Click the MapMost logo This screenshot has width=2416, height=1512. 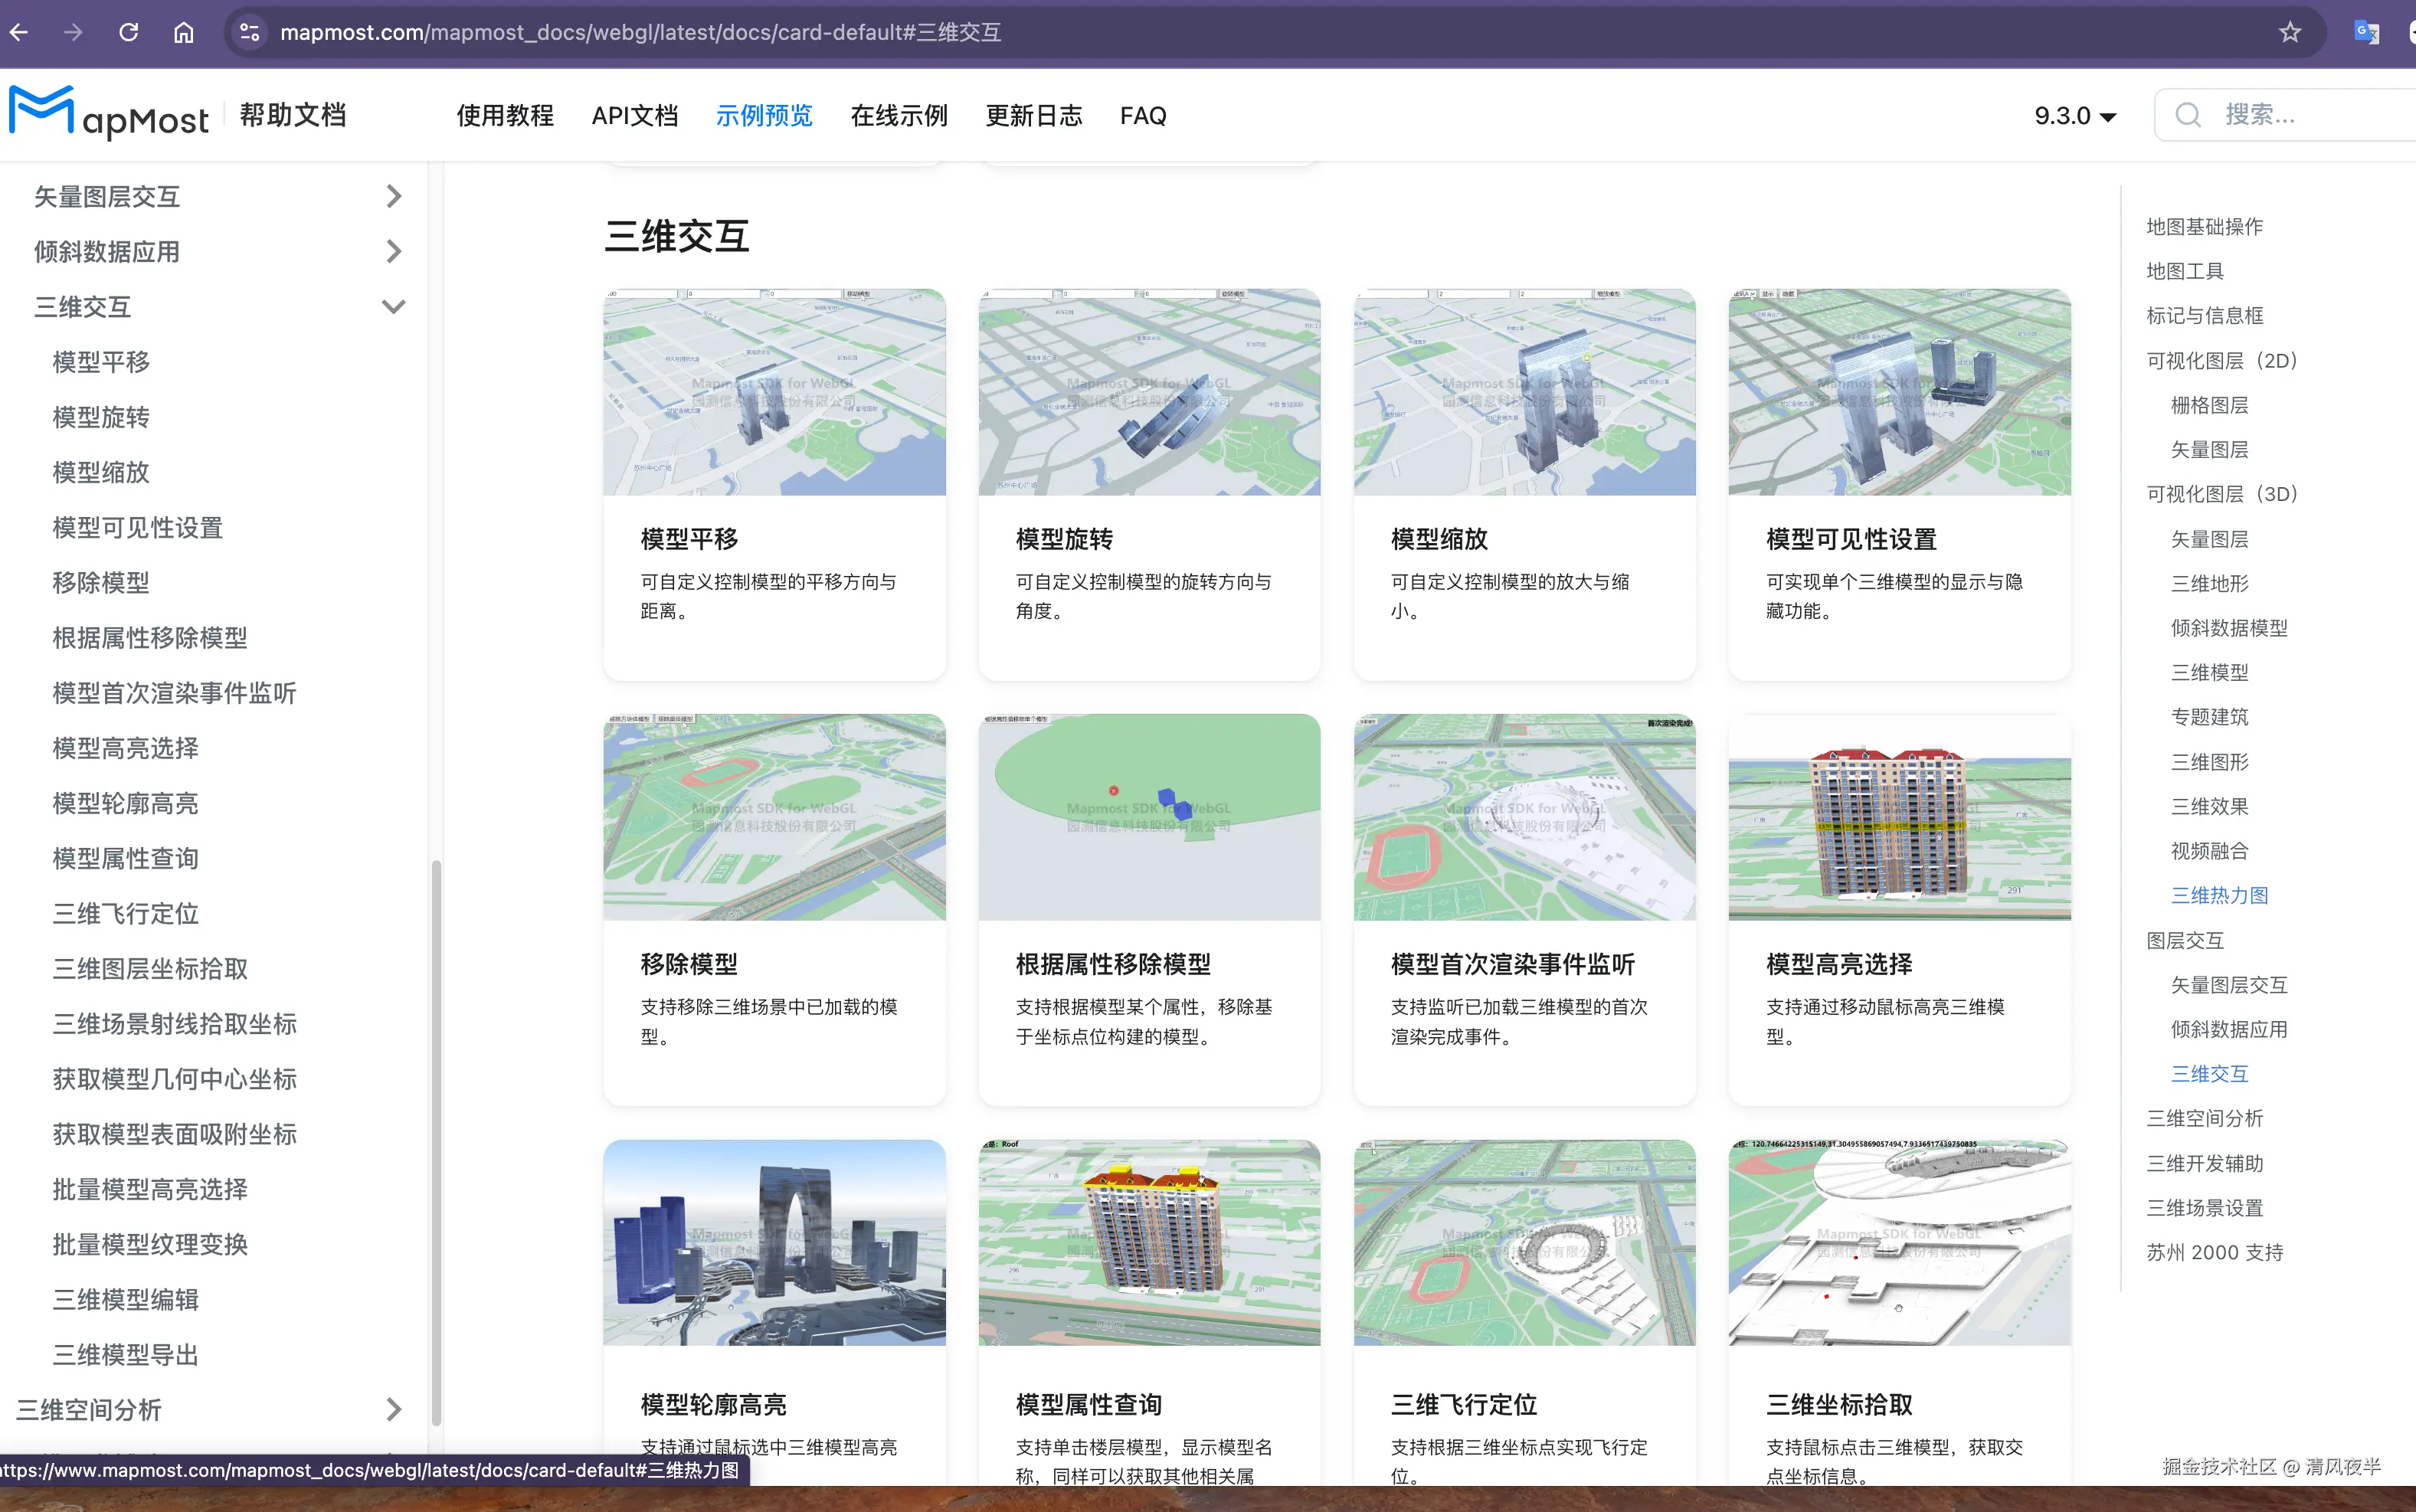pos(109,114)
